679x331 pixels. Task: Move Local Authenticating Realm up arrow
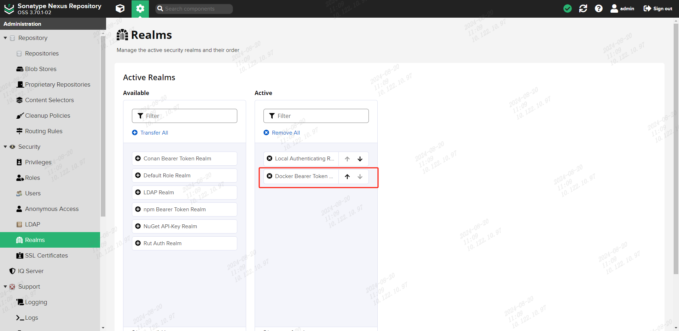347,159
